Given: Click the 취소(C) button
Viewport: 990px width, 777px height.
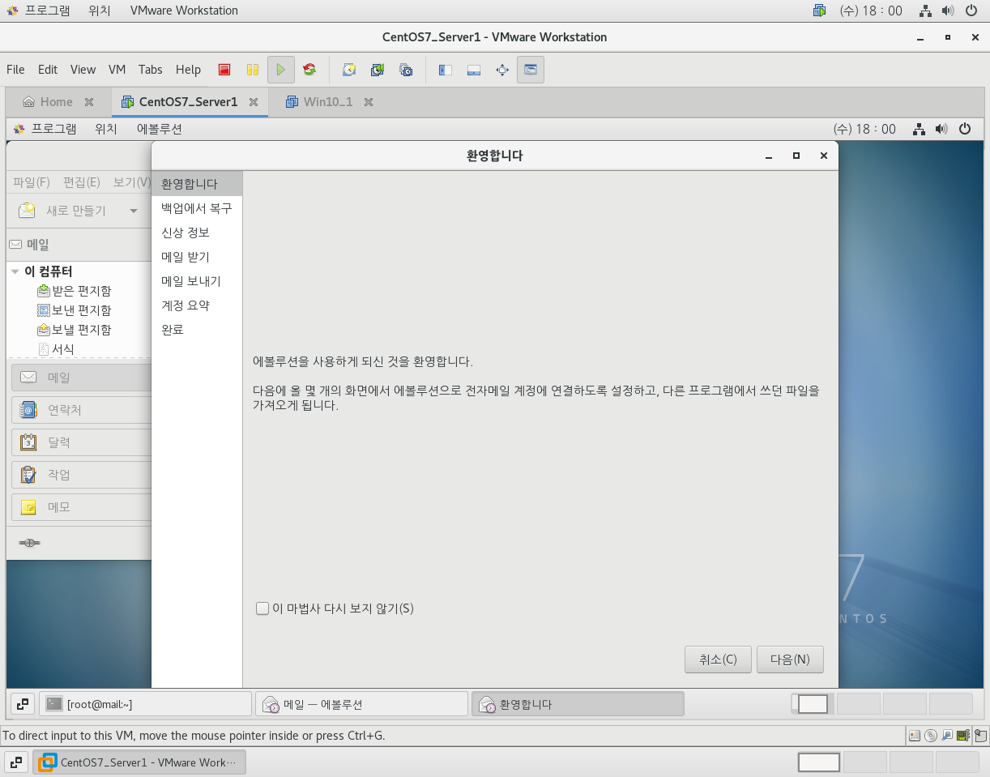Looking at the screenshot, I should click(x=718, y=660).
